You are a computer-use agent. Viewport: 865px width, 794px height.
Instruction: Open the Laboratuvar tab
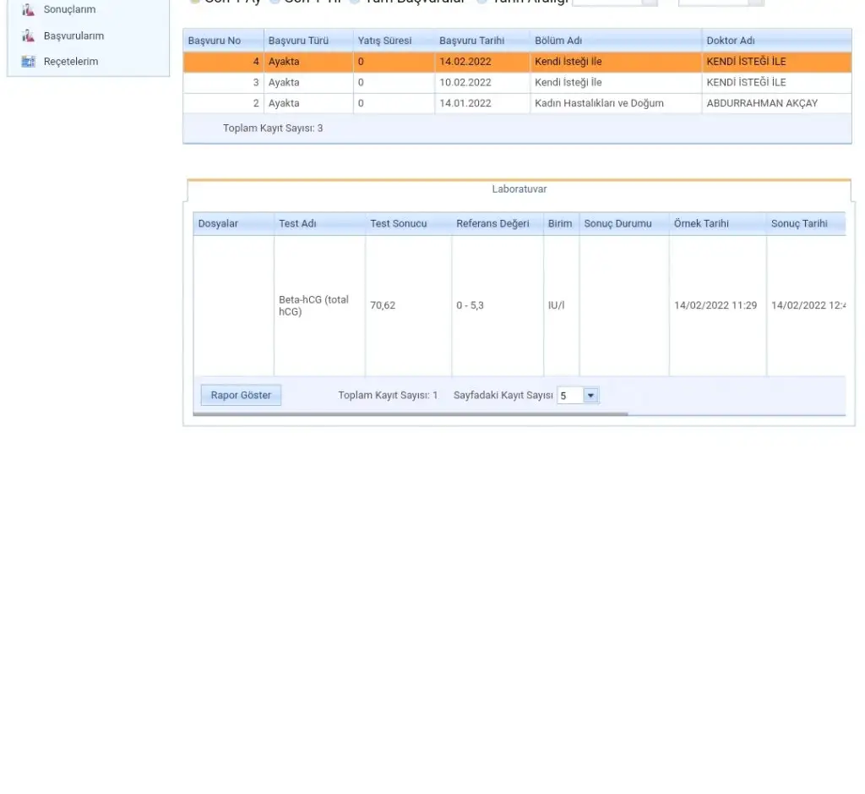[x=519, y=189]
